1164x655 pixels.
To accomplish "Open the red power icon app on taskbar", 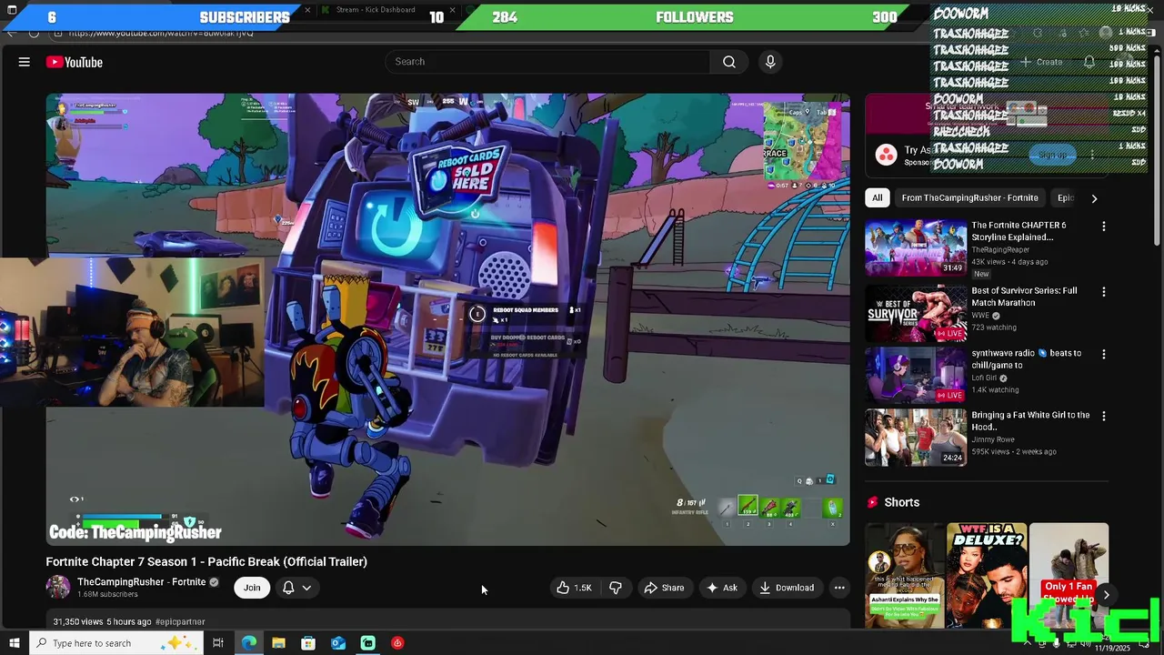I will click(x=397, y=643).
